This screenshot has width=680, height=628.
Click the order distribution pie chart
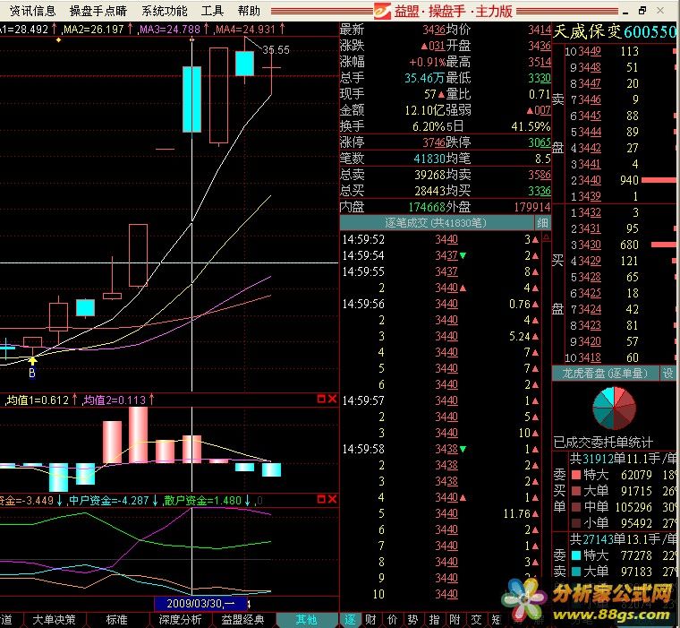pyautogui.click(x=614, y=409)
